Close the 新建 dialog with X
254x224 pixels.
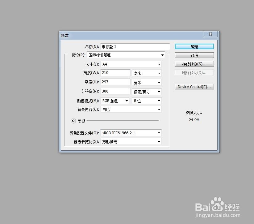pos(210,34)
